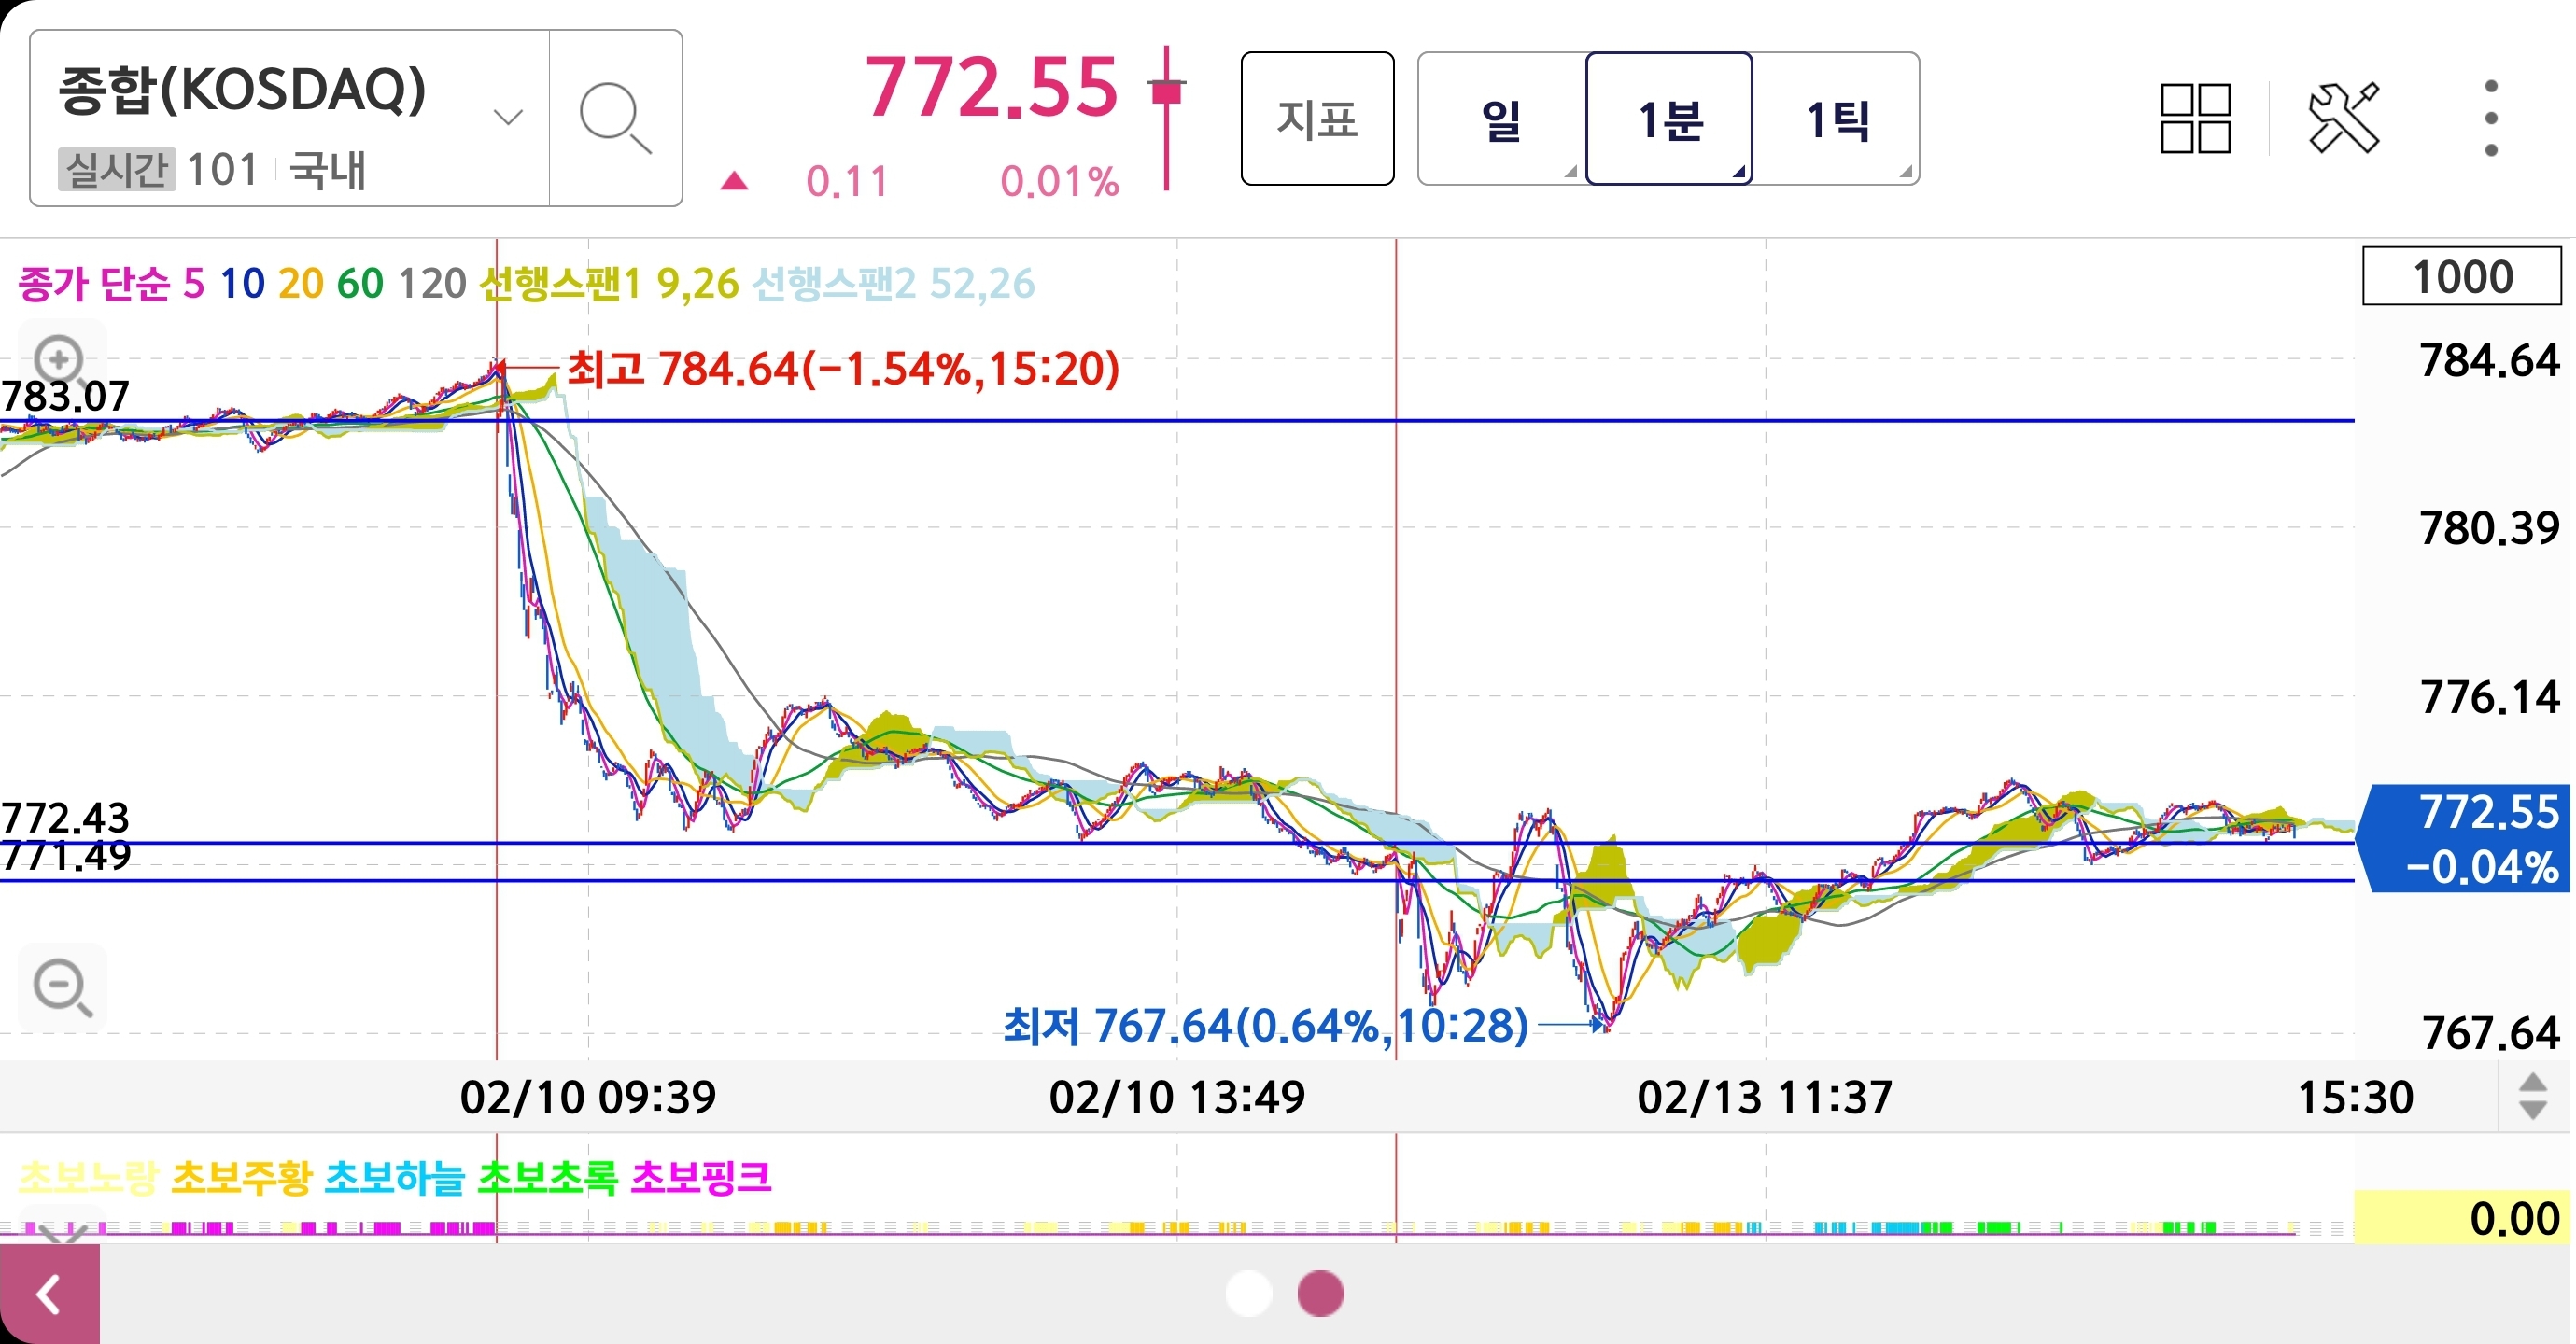Screen dimensions: 2576x1344
Task: Select the 1분 minute chart tab
Action: [x=1669, y=119]
